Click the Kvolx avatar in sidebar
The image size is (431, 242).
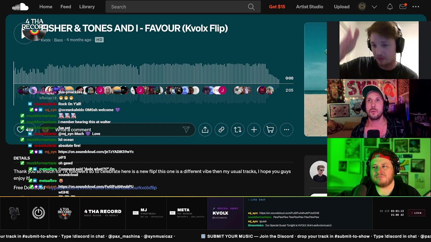point(318,171)
